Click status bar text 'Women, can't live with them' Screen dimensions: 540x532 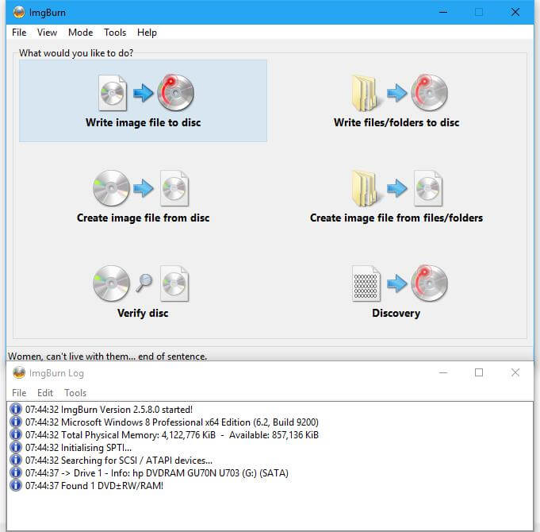[x=108, y=357]
